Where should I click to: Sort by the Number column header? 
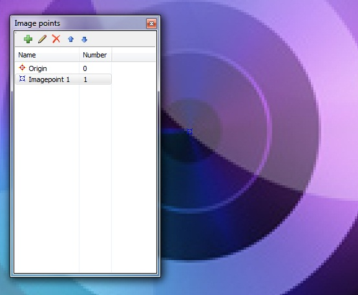coord(95,55)
